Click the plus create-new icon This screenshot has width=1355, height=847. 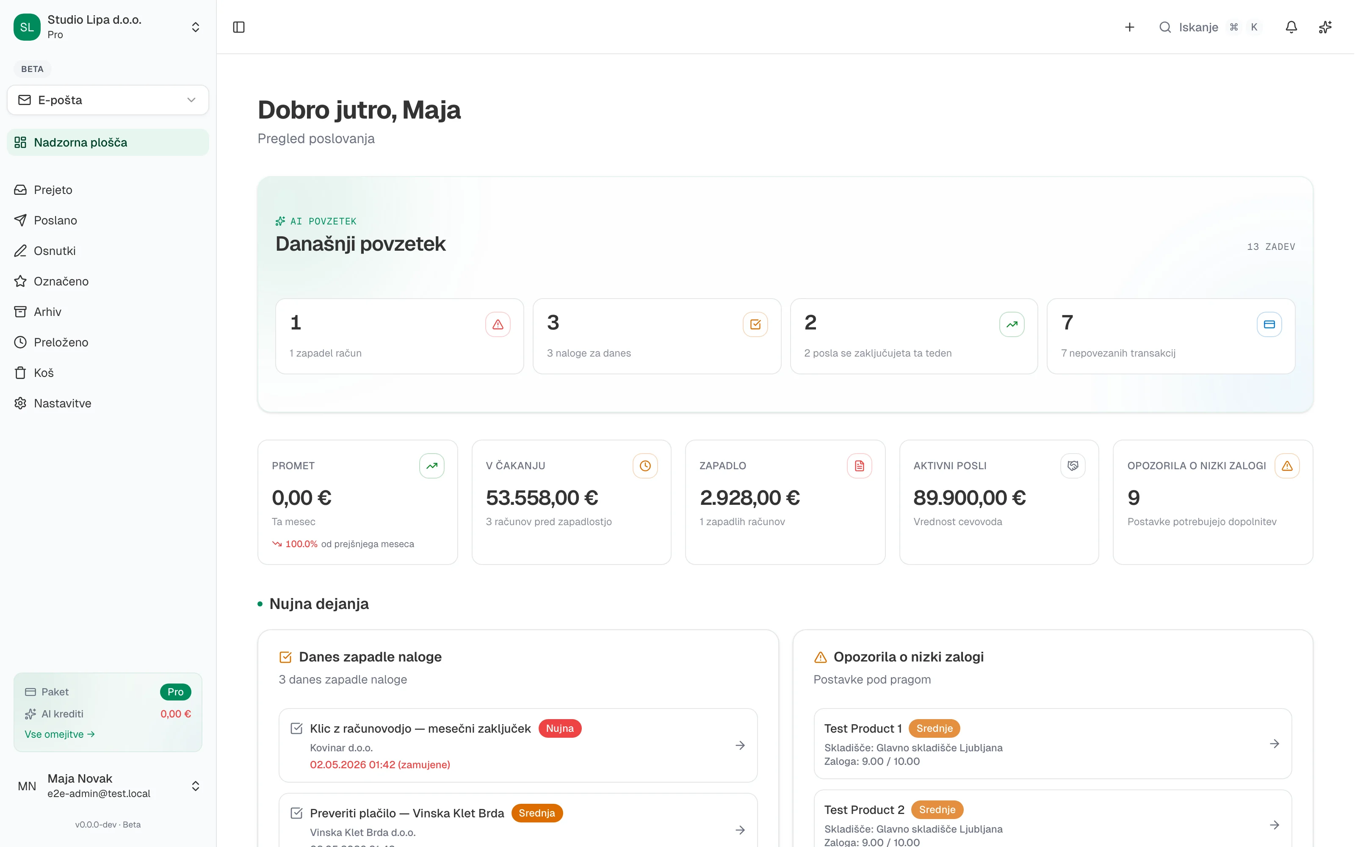1129,27
